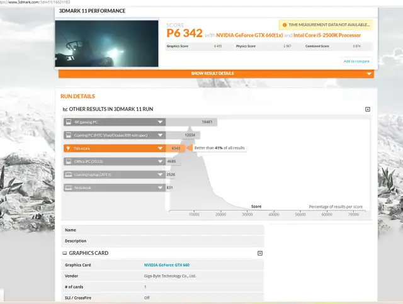The height and width of the screenshot is (304, 403).
Task: Click the Name row label
Action: 70,230
